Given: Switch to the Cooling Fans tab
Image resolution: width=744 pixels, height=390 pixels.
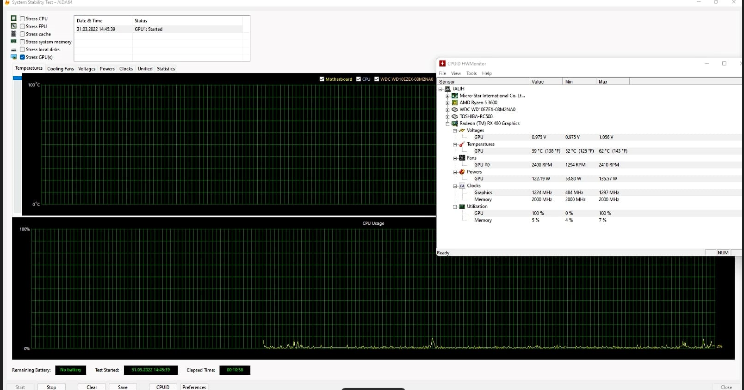Looking at the screenshot, I should pos(61,69).
